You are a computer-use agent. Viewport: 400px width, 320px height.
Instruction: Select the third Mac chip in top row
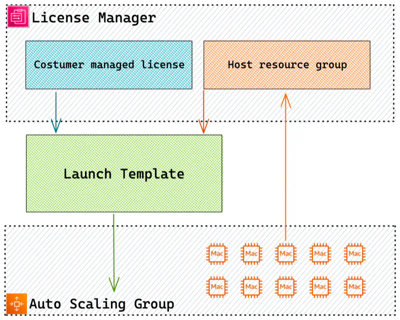(285, 254)
